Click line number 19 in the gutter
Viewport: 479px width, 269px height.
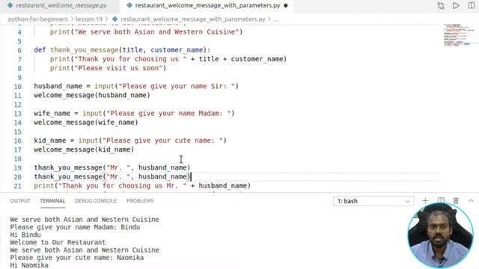18,167
